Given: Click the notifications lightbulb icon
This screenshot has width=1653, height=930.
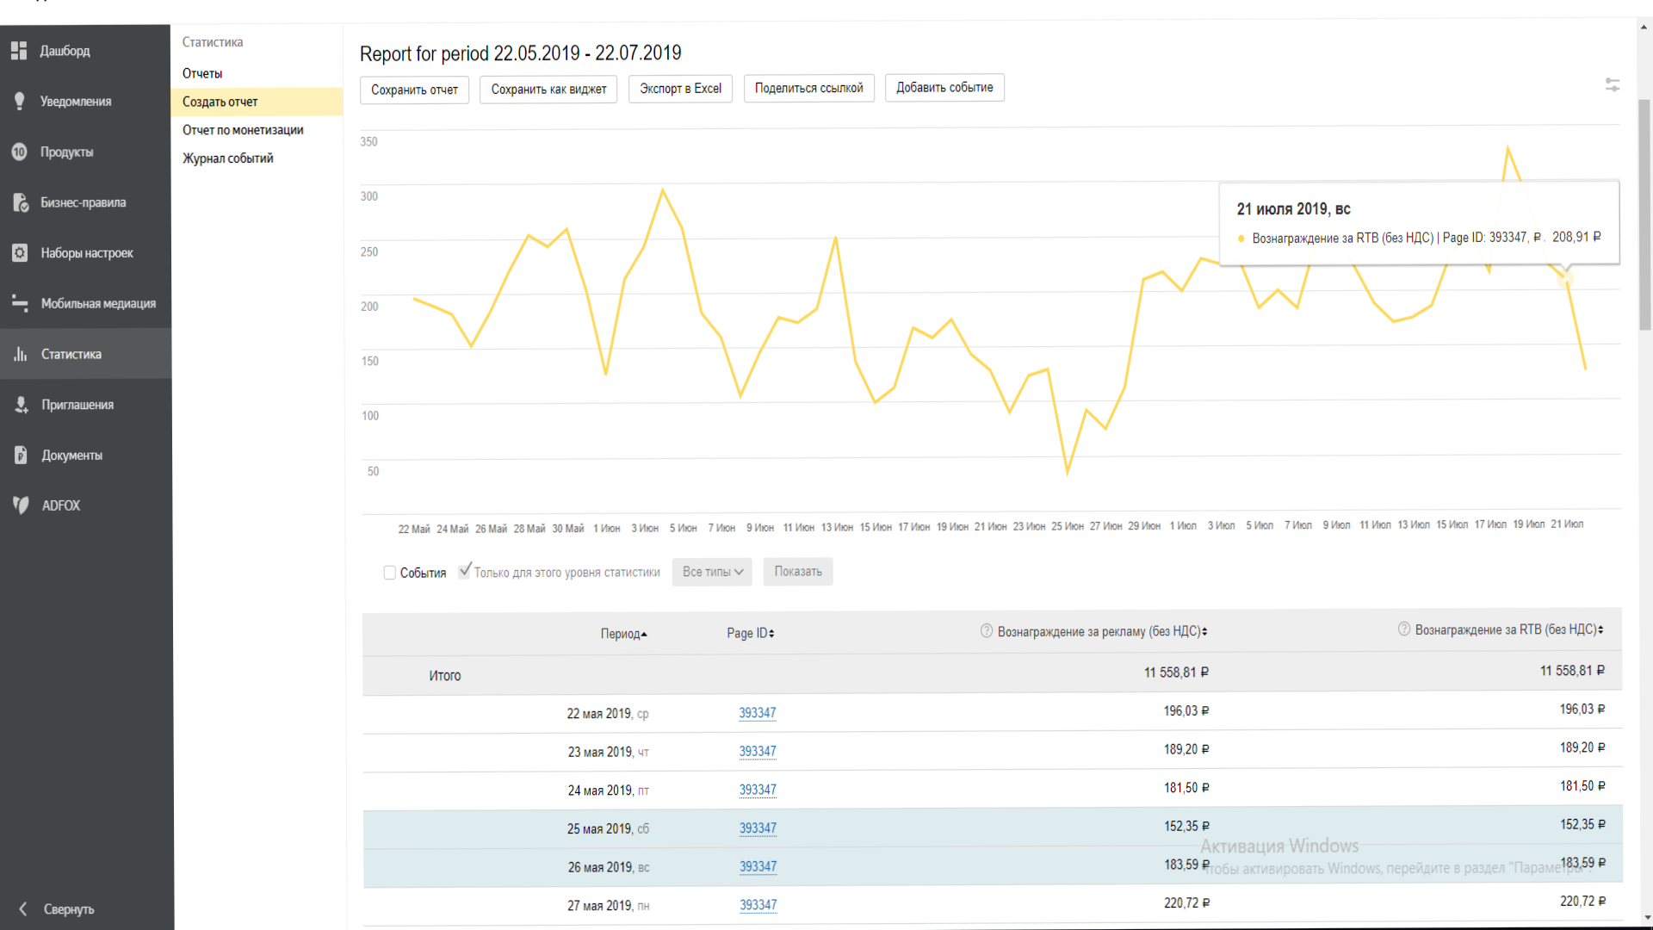Looking at the screenshot, I should pyautogui.click(x=19, y=102).
